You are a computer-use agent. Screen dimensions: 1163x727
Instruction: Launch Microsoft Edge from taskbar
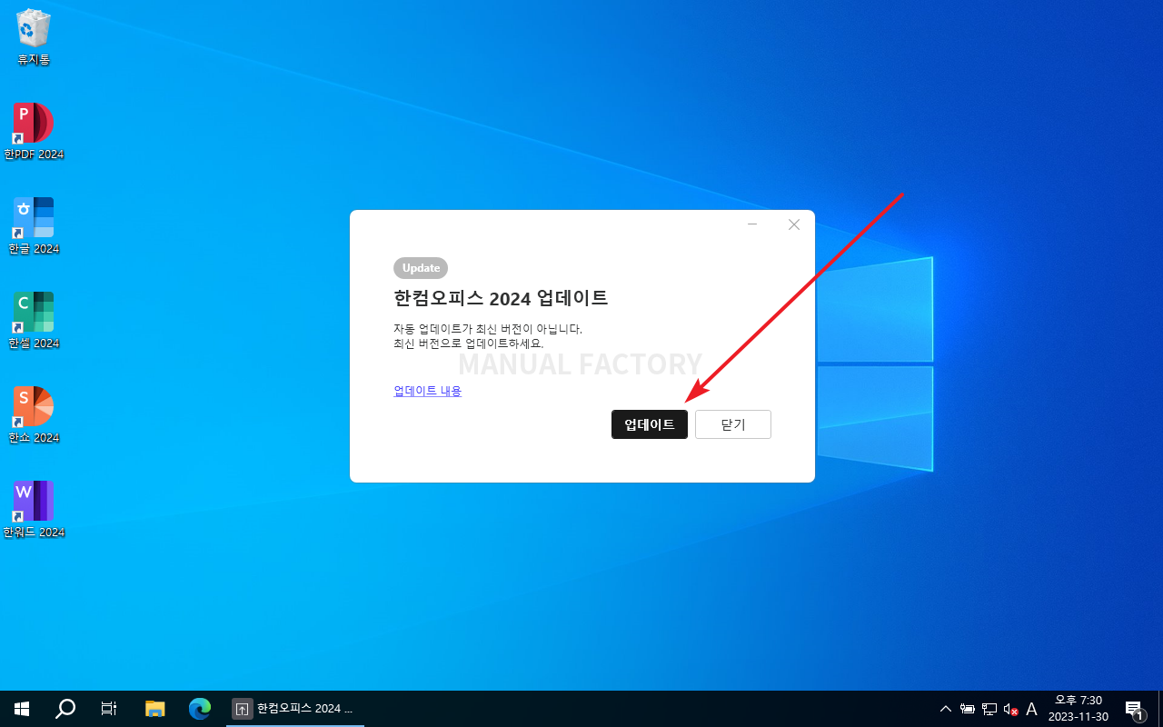point(199,709)
